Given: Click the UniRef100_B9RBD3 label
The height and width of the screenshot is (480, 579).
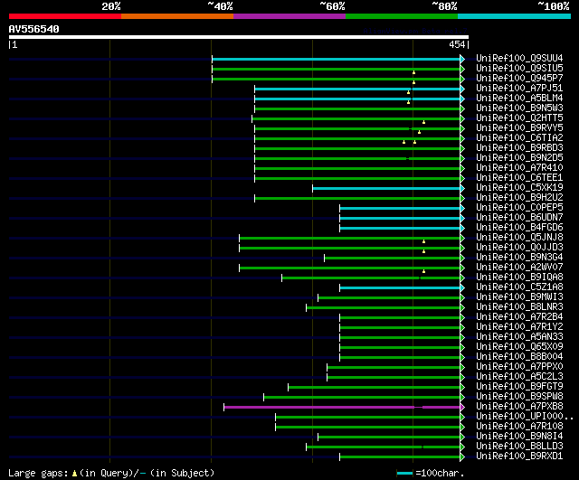Looking at the screenshot, I should click(x=519, y=148).
